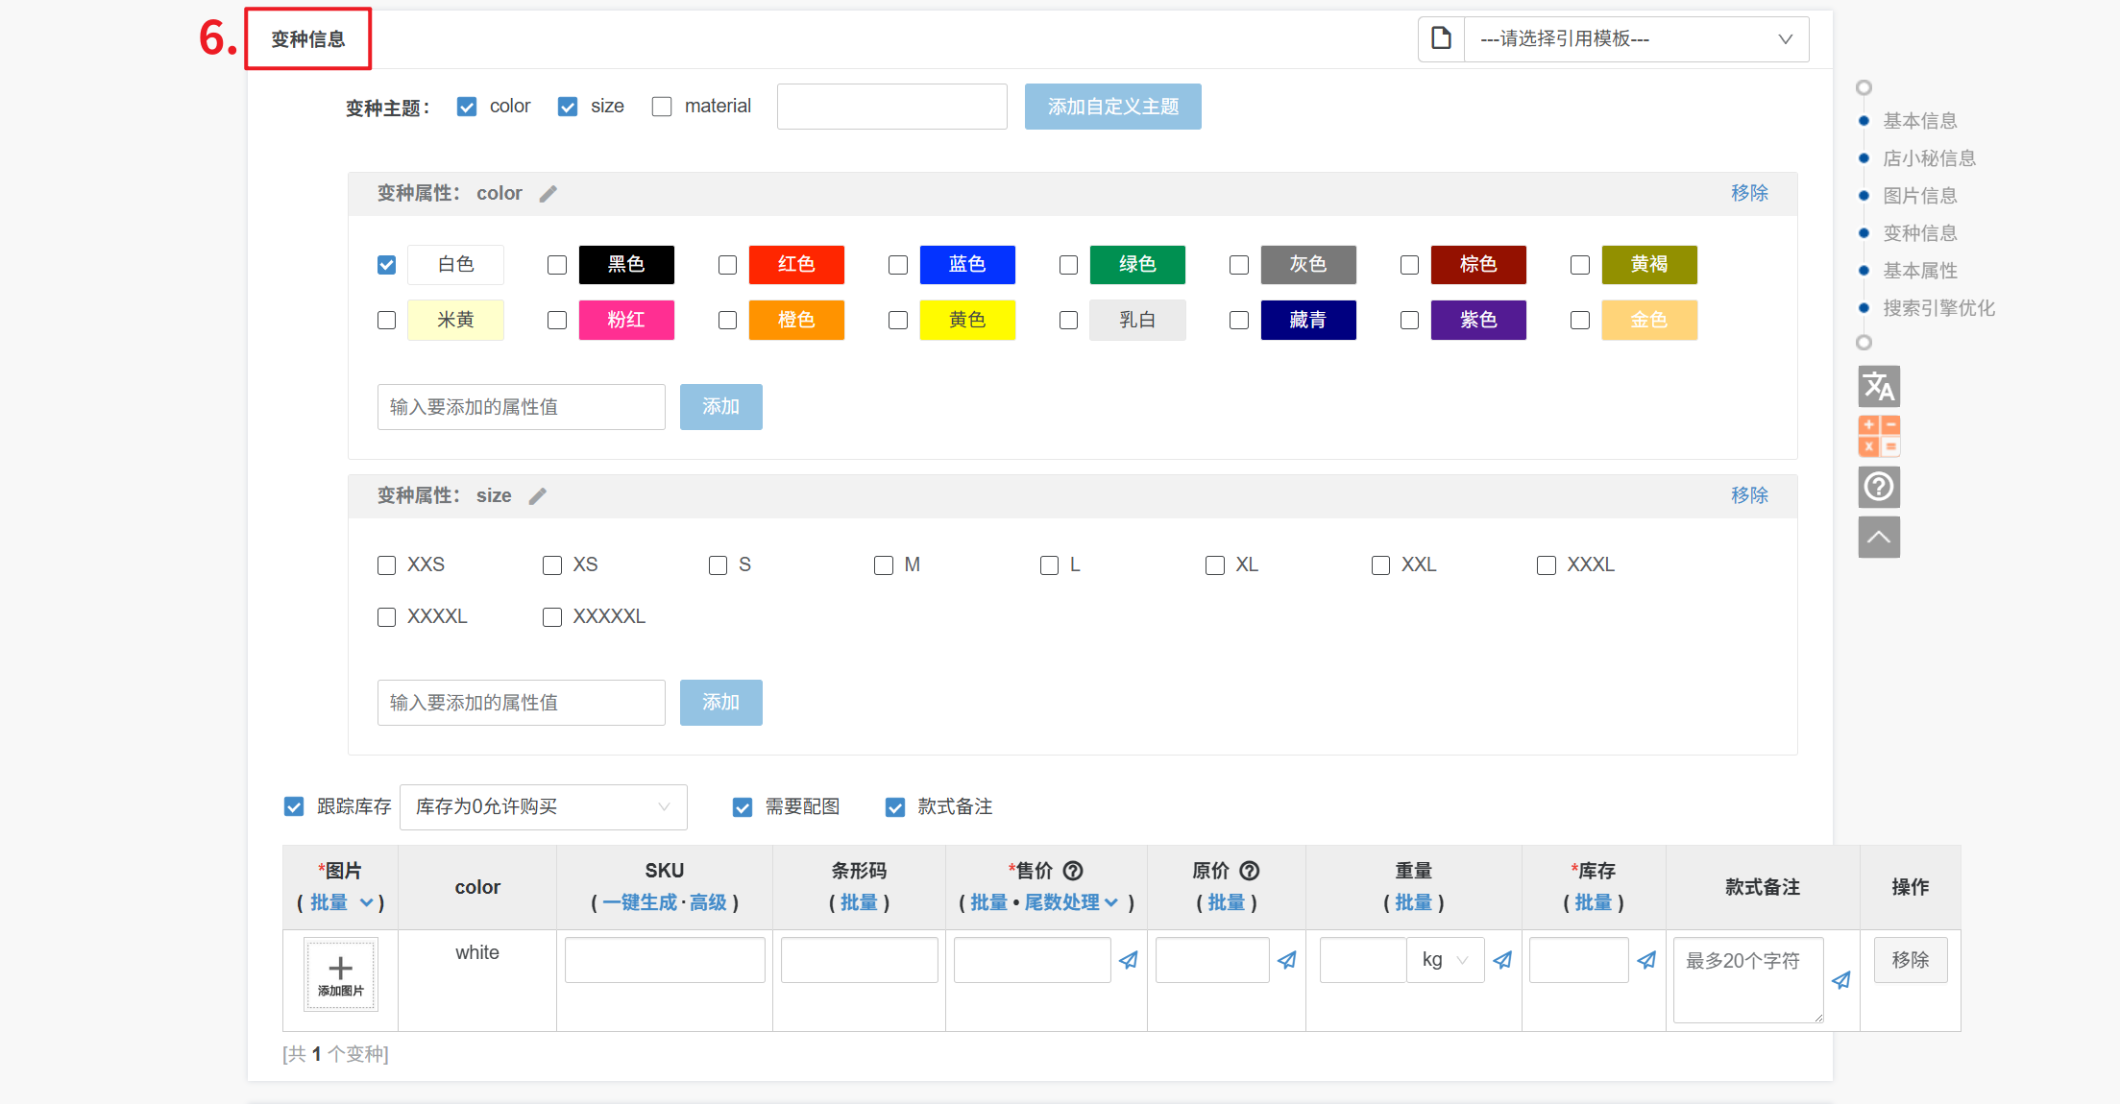Click add image plus thumbnail
Image resolution: width=2120 pixels, height=1104 pixels.
341,974
